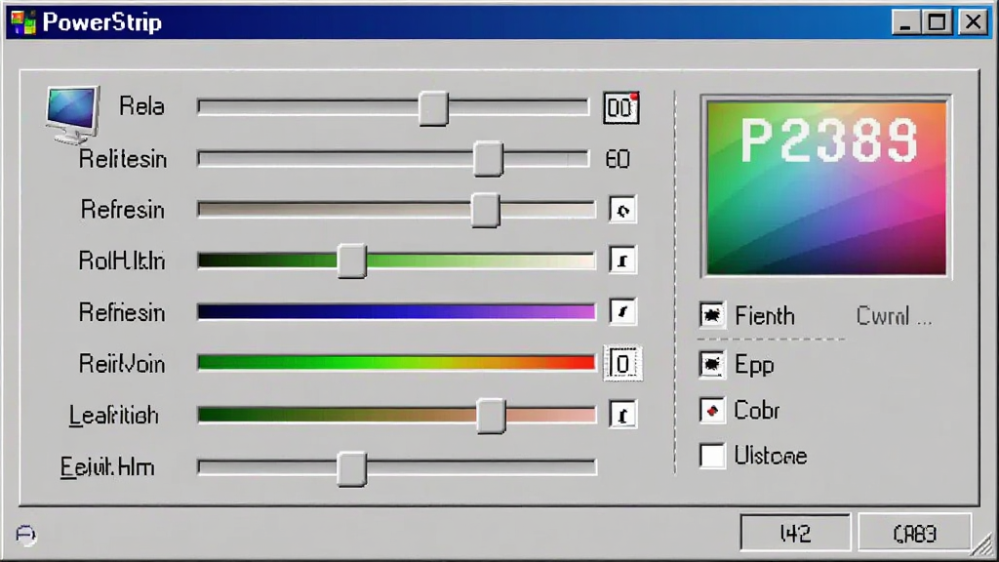Image resolution: width=999 pixels, height=562 pixels.
Task: Maximize the PowerStrip window
Action: click(x=938, y=23)
